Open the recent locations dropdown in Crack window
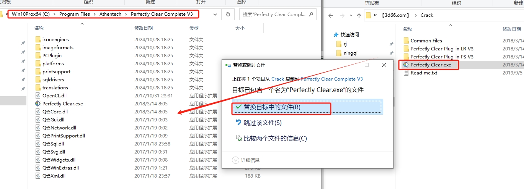The image size is (524, 189). click(350, 16)
